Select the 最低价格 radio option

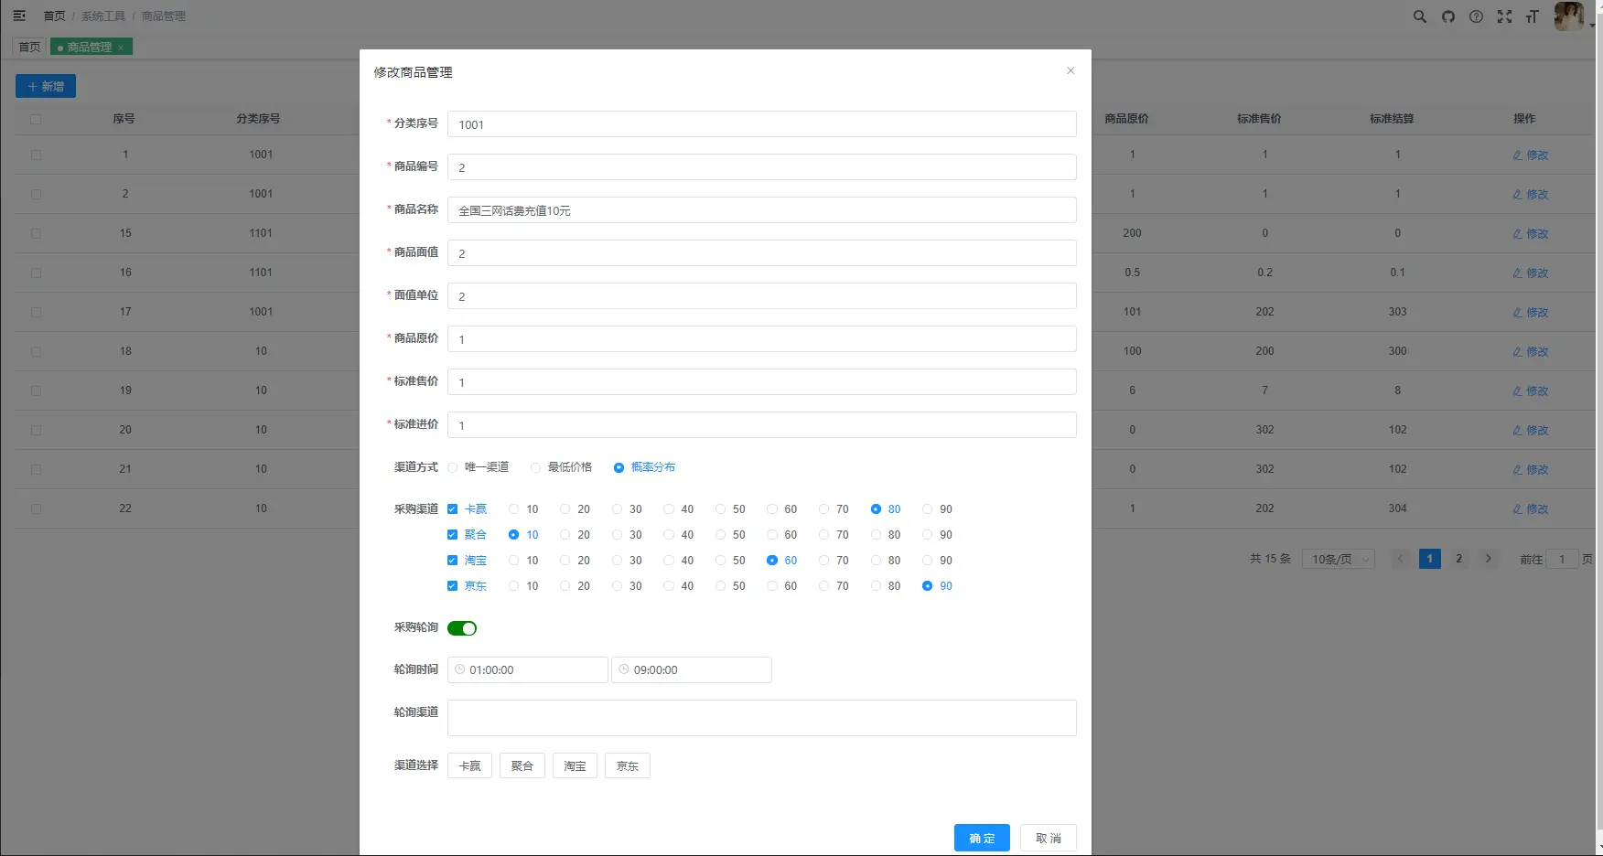coord(561,467)
